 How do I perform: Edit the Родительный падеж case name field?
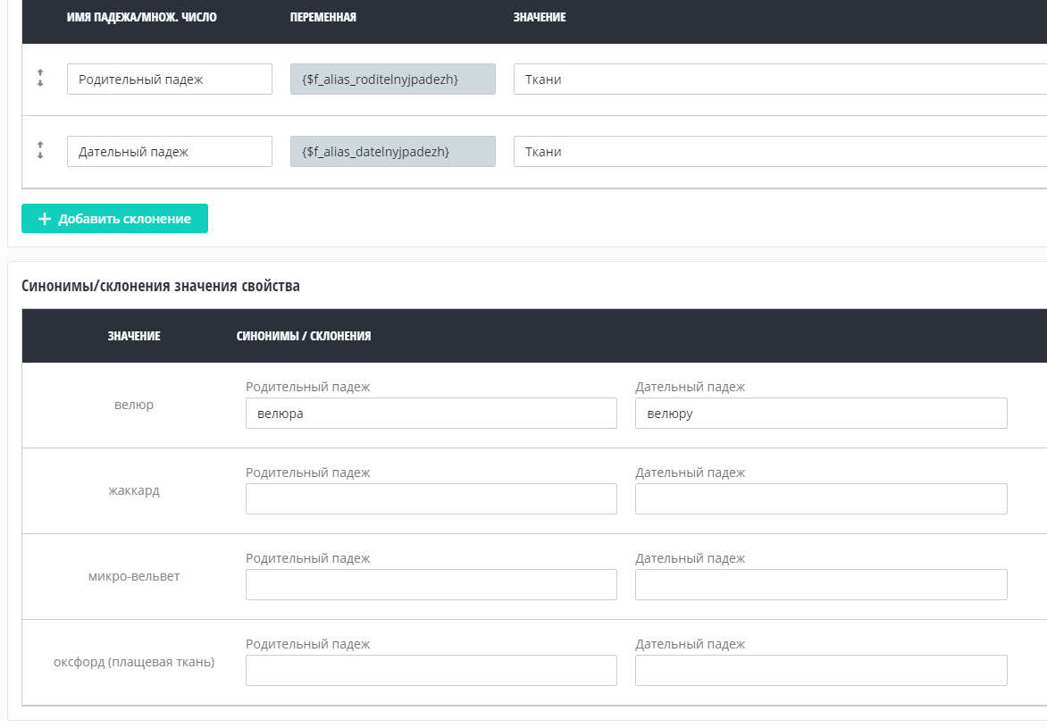[169, 79]
